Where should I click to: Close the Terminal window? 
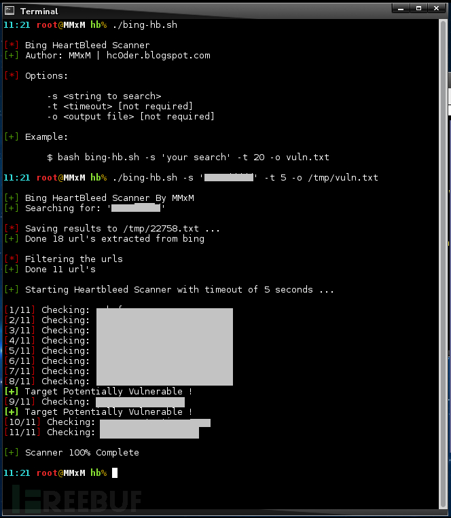point(437,9)
